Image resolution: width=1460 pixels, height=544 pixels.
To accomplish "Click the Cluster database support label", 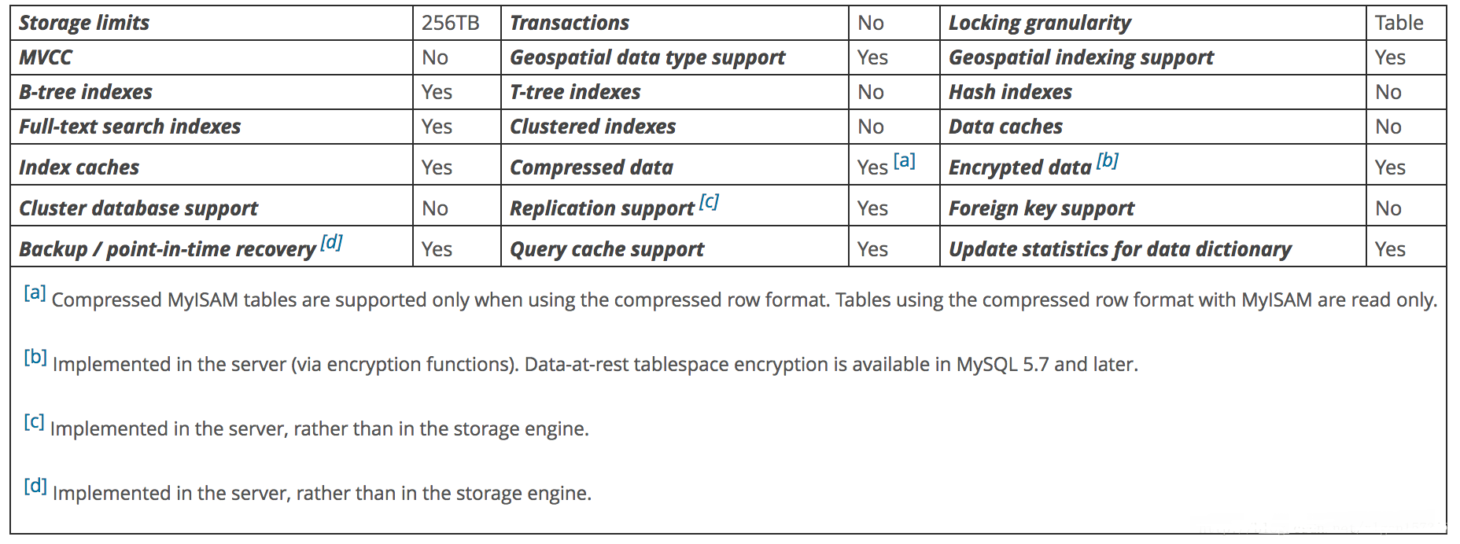I will click(138, 208).
